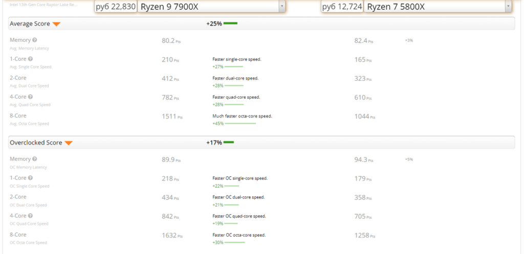Click the 842 Pts OC quad-core value
This screenshot has height=254, width=524.
pos(170,217)
